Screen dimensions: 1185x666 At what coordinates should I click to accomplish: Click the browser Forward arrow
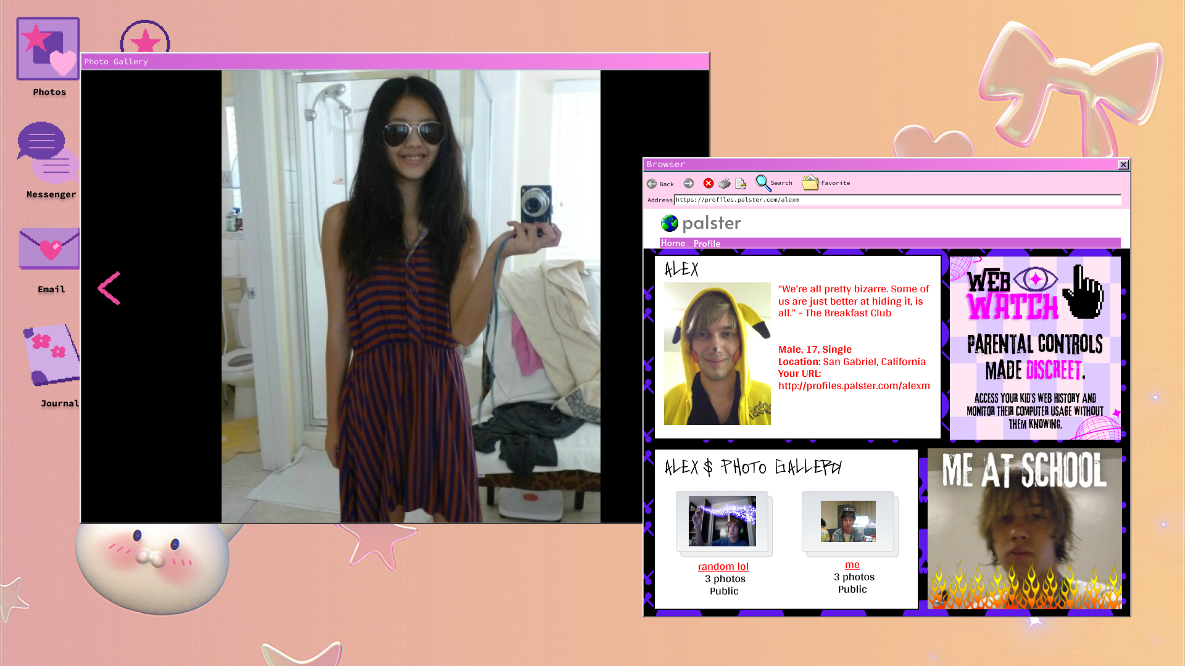click(689, 183)
